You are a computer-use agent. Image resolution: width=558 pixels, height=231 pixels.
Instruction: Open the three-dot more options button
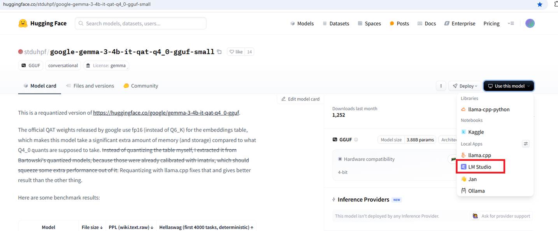point(440,86)
